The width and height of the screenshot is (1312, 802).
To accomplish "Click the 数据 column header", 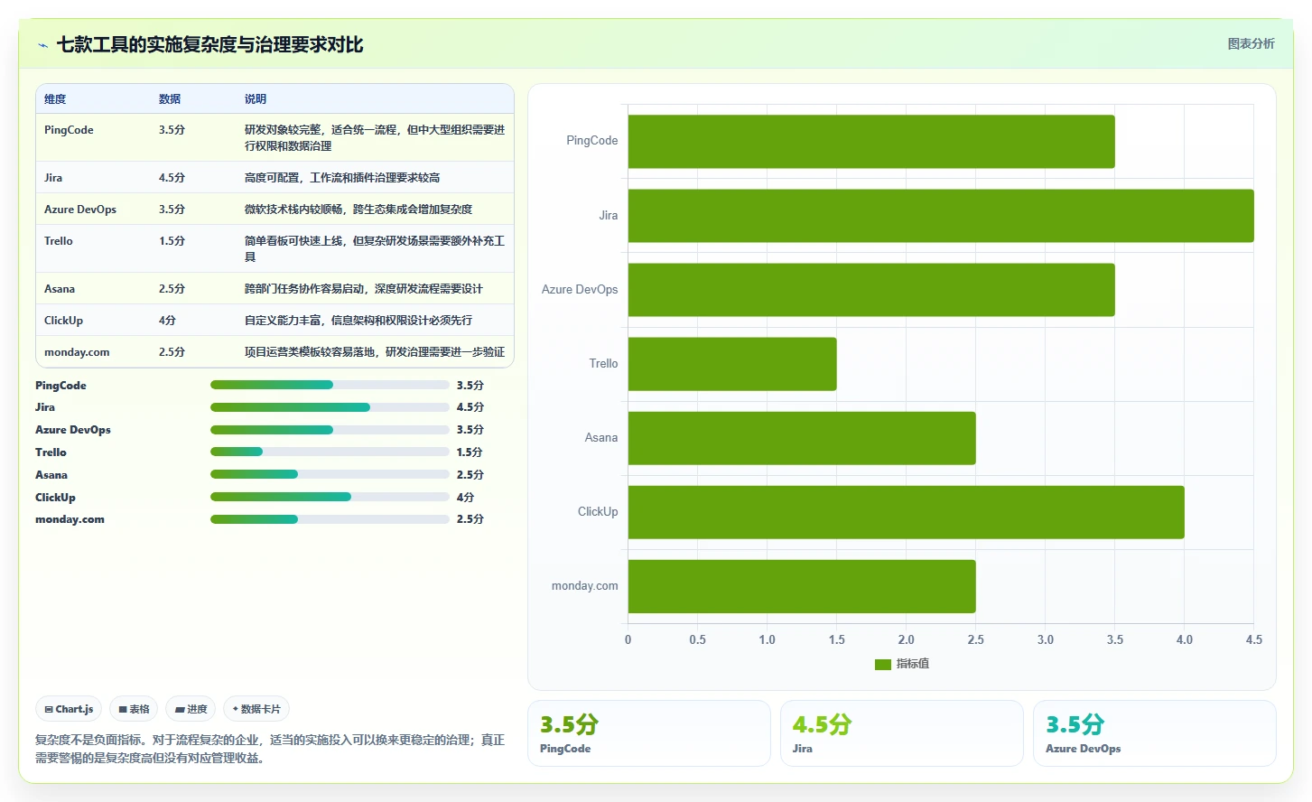I will 170,99.
